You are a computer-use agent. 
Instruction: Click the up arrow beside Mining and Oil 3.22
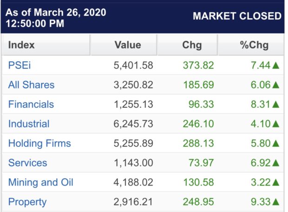(276, 182)
